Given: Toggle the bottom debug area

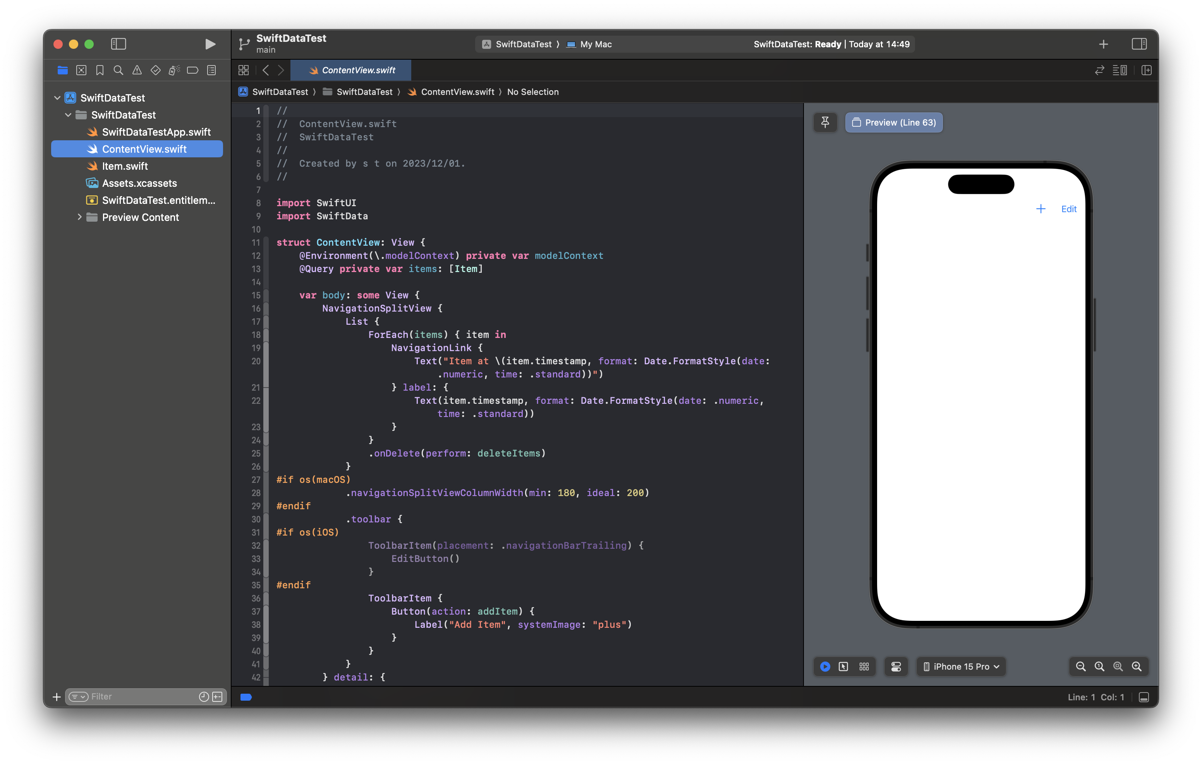Looking at the screenshot, I should (1144, 697).
